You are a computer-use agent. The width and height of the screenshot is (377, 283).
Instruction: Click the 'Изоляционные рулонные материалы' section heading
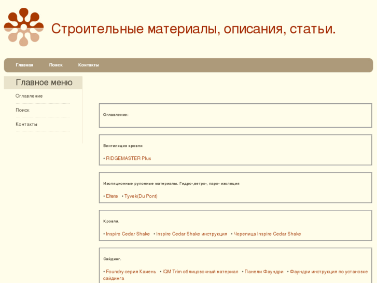(x=171, y=183)
